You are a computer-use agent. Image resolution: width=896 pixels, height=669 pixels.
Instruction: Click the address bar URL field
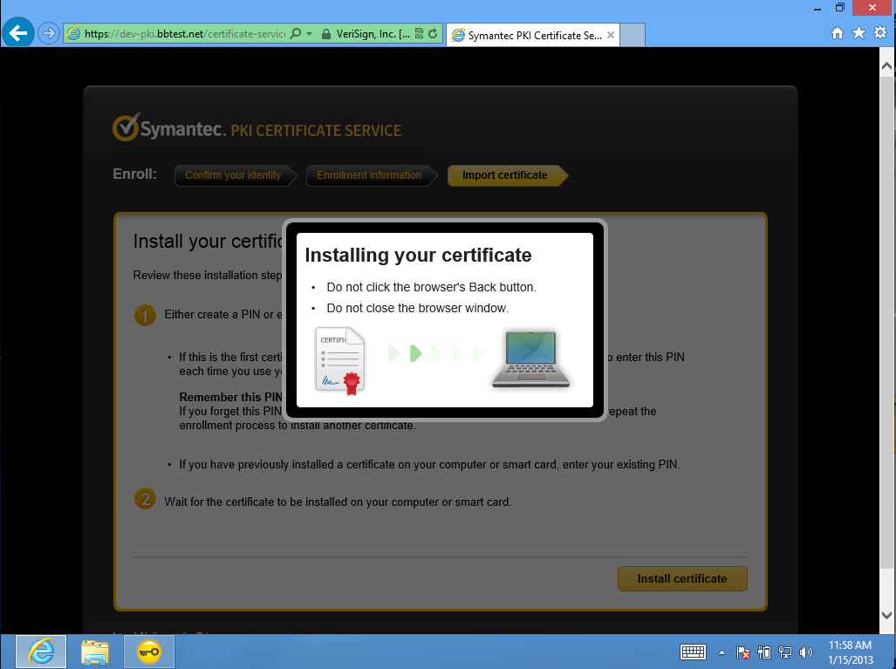click(x=184, y=34)
